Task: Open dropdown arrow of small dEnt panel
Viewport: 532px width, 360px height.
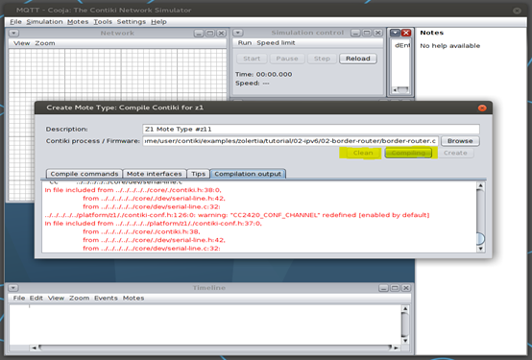Action: click(x=395, y=33)
